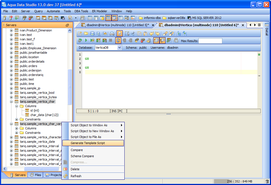Switch to the Projects tab

point(53,175)
